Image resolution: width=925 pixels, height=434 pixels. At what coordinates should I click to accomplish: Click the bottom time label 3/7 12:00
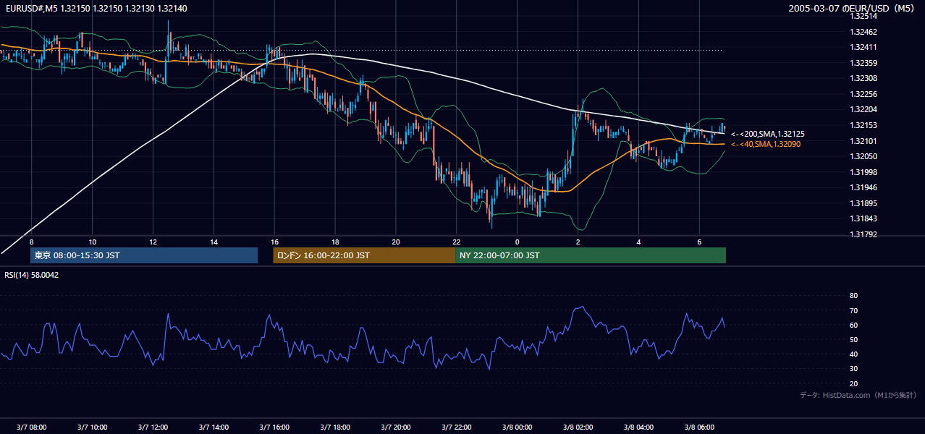click(153, 427)
